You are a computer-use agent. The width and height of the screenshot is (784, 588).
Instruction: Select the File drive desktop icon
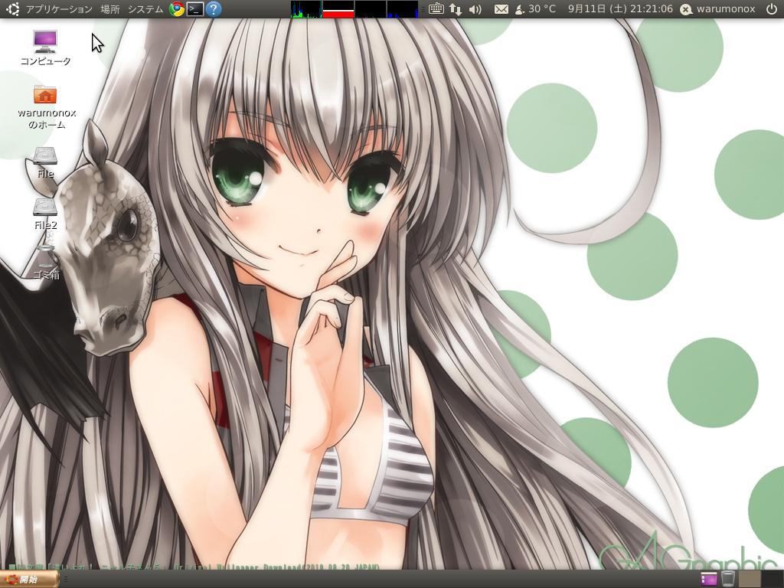(x=45, y=163)
